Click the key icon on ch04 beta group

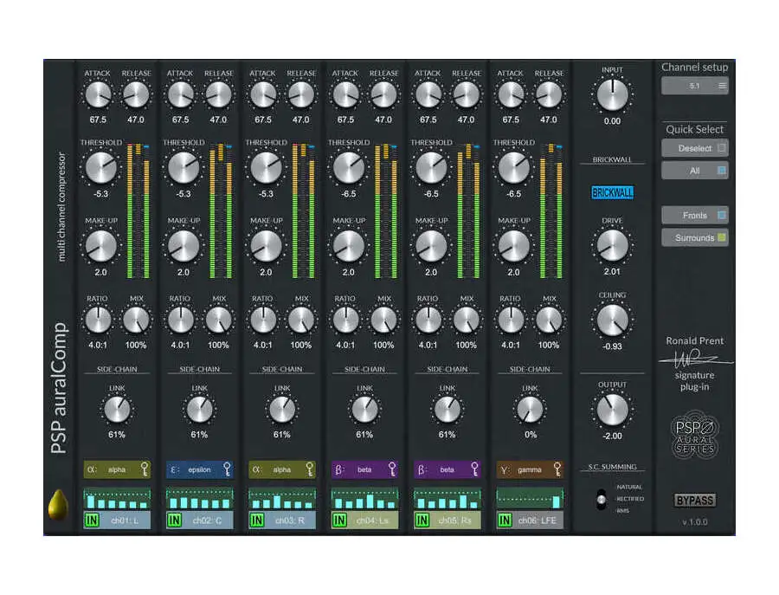click(391, 469)
